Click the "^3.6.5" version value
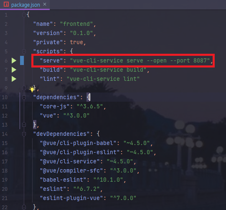226x210 pixels. (x=90, y=107)
